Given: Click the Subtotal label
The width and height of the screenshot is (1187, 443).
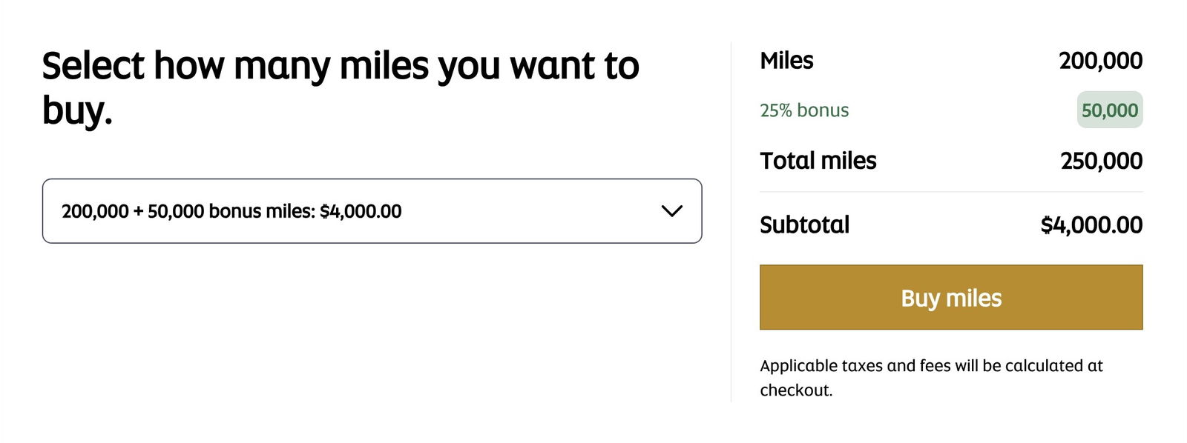Looking at the screenshot, I should (804, 224).
